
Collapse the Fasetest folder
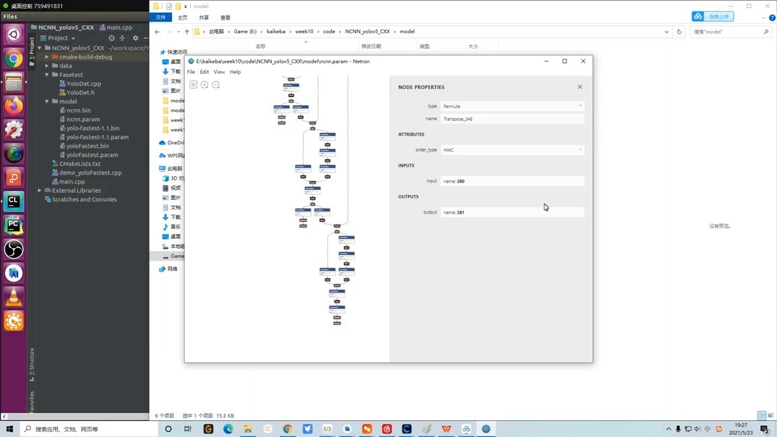tap(47, 75)
